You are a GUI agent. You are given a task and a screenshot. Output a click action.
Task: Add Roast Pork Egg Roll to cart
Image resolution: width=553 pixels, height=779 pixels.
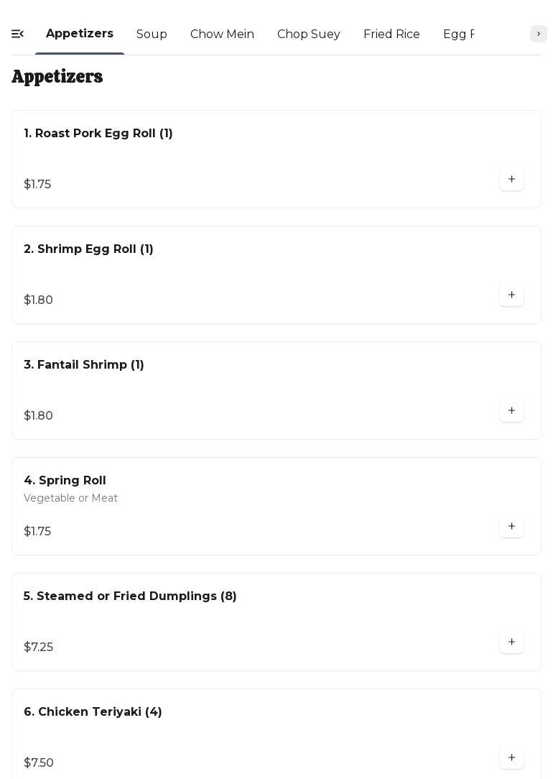(x=511, y=180)
